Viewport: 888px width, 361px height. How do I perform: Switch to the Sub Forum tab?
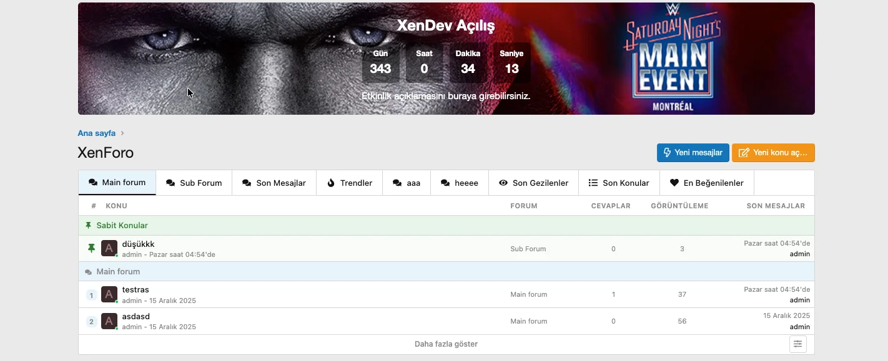click(194, 183)
